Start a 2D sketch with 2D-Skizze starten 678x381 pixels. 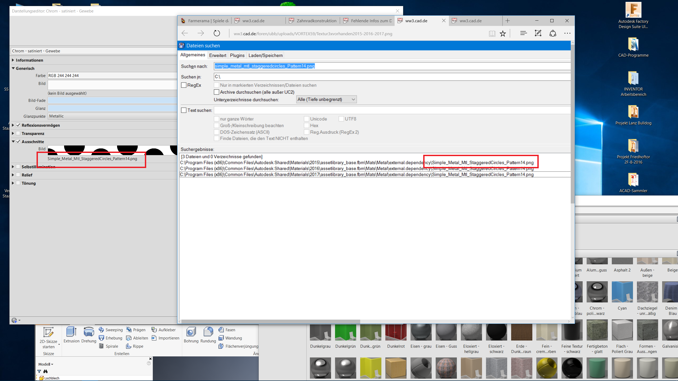pyautogui.click(x=48, y=333)
